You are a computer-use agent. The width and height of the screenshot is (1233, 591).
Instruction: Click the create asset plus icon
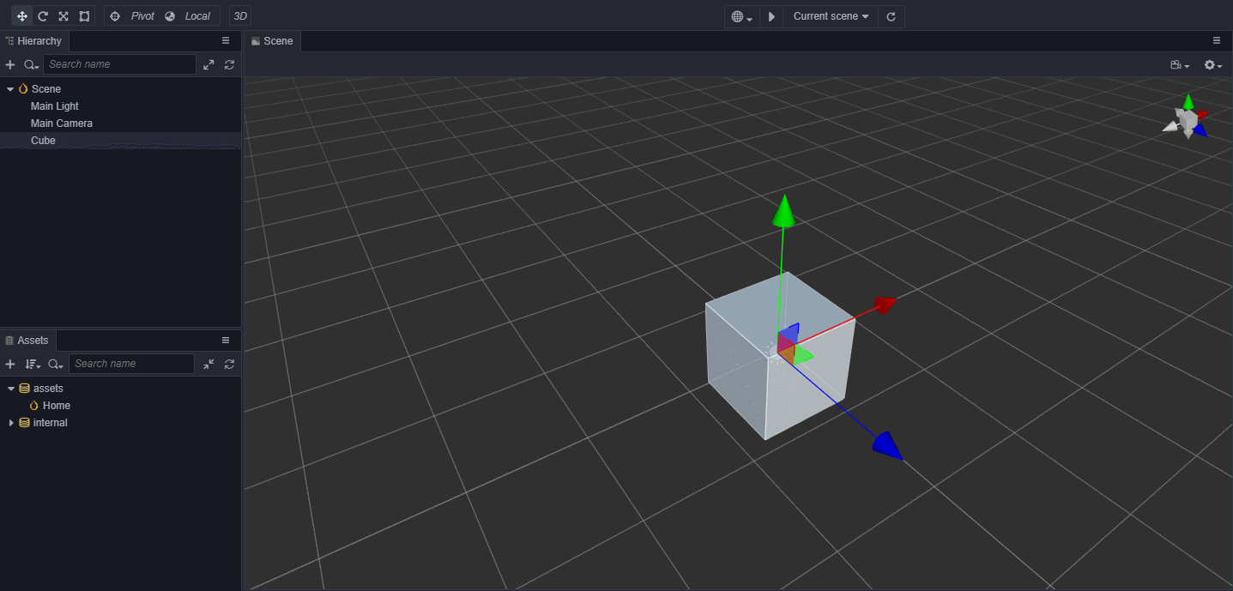pos(10,364)
